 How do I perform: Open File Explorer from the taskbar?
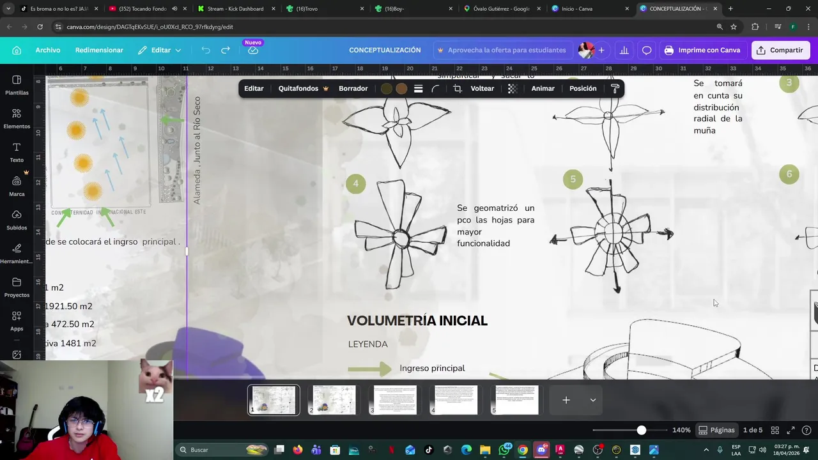coord(485,450)
